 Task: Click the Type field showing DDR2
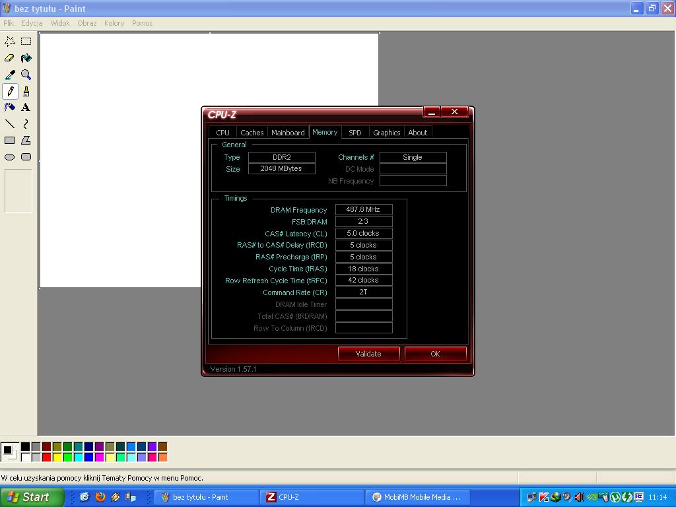coord(281,157)
